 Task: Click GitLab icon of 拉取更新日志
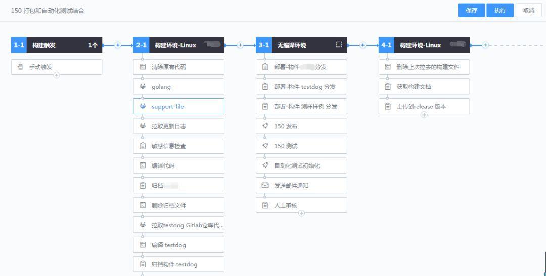[143, 126]
